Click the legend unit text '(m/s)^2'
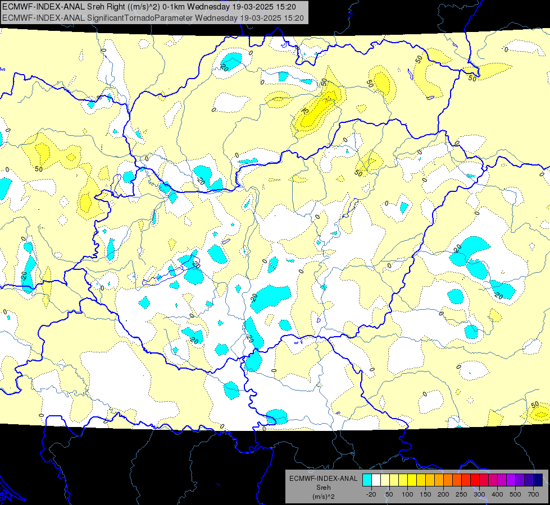Screen dimensions: 550x505 324,497
